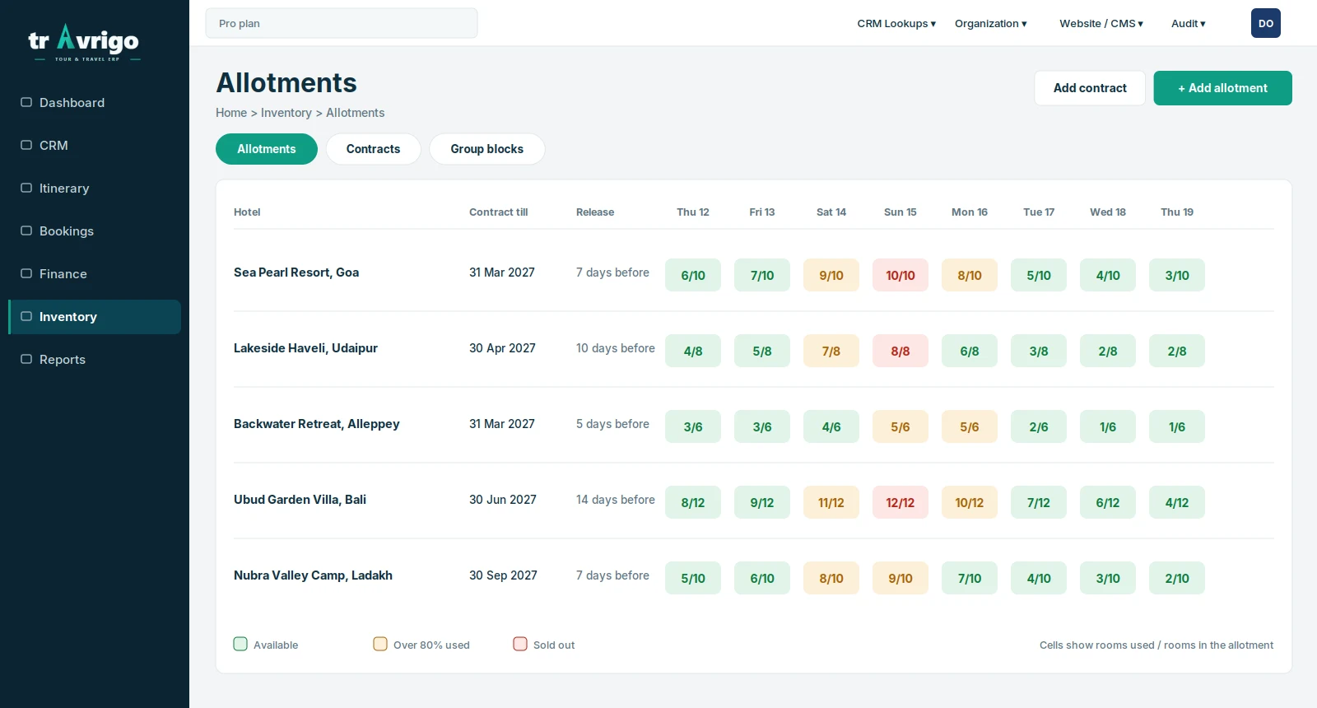1317x708 pixels.
Task: Click the Finance sidebar icon
Action: [26, 273]
